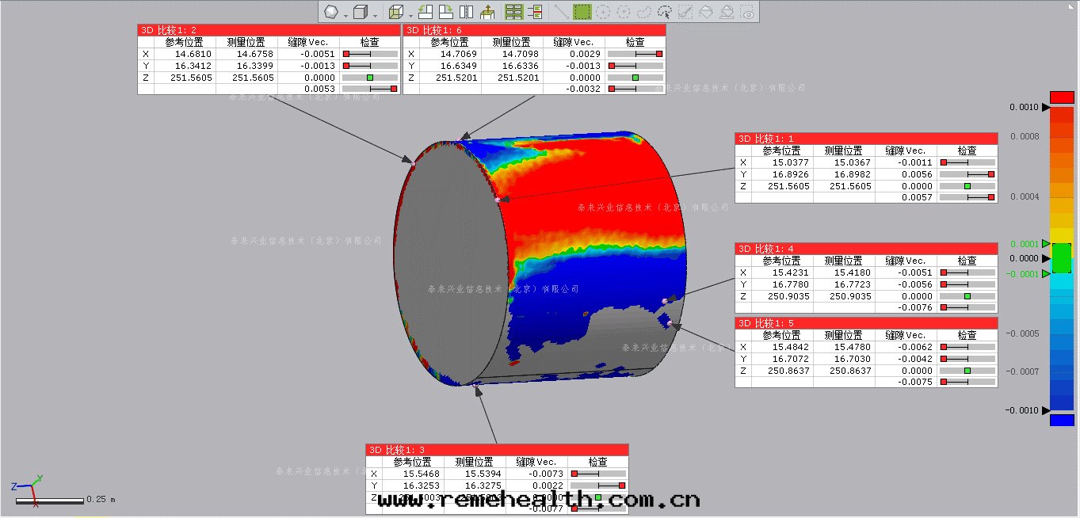Click the rotate view clockwise icon
The width and height of the screenshot is (1080, 518).
click(x=445, y=12)
